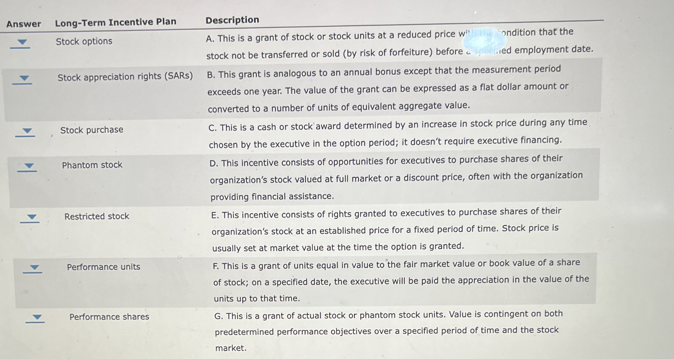Select the Phantom stock label

92,165
